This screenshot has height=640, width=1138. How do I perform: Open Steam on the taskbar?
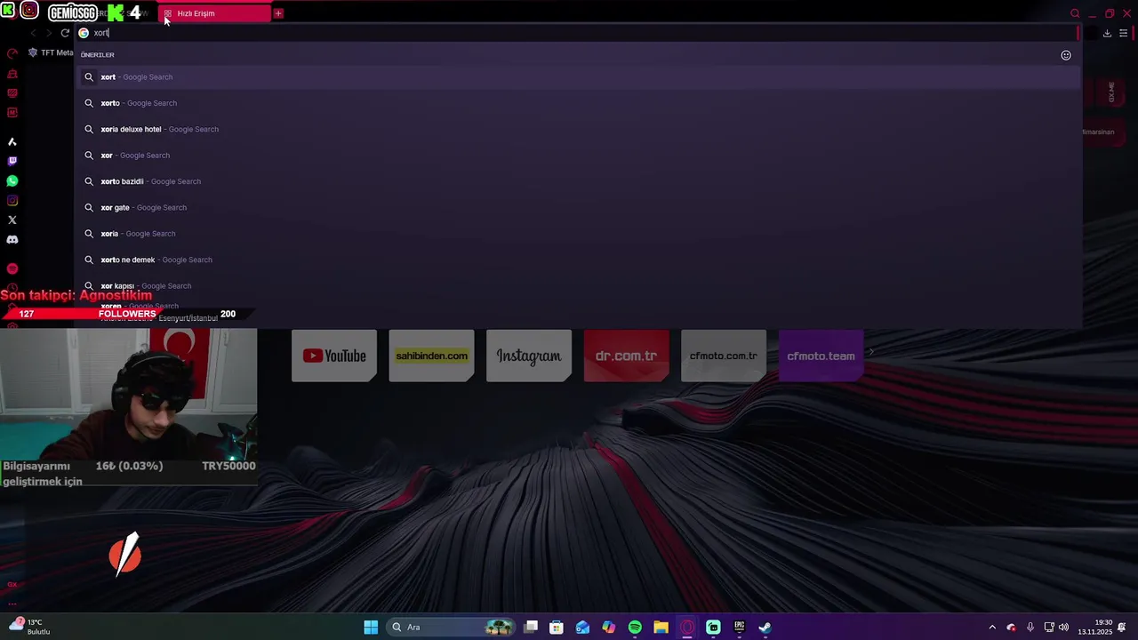[765, 628]
